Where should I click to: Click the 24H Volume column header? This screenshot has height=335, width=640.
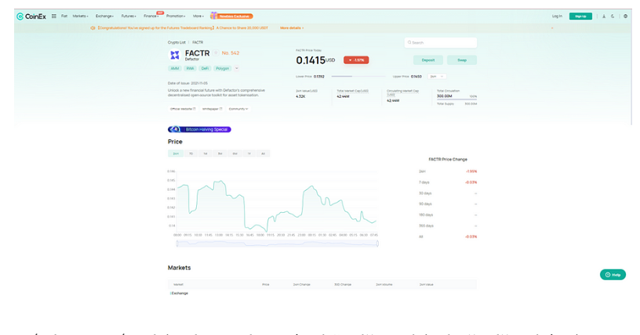point(384,284)
